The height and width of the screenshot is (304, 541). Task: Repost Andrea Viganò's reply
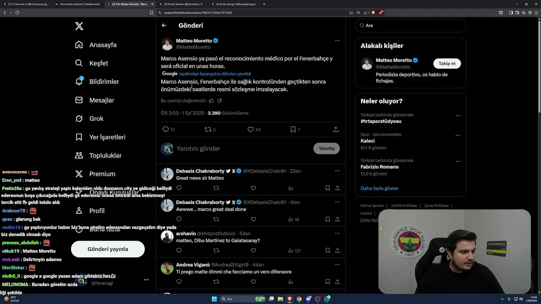216,282
